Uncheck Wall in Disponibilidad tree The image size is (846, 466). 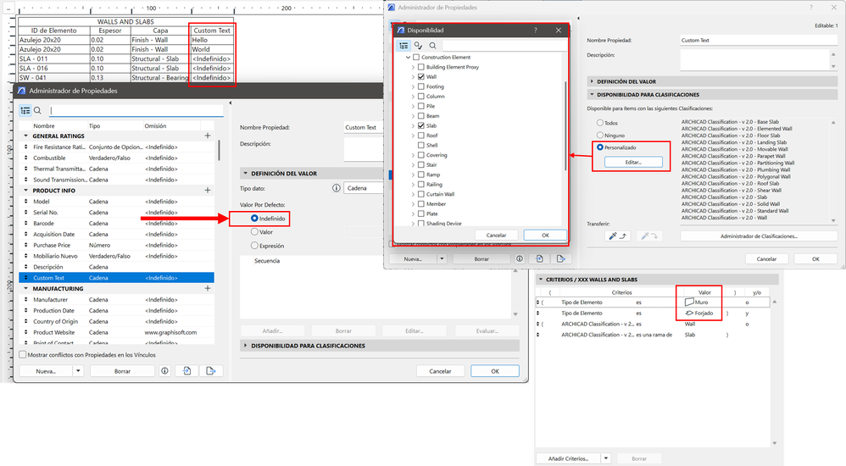(x=420, y=76)
